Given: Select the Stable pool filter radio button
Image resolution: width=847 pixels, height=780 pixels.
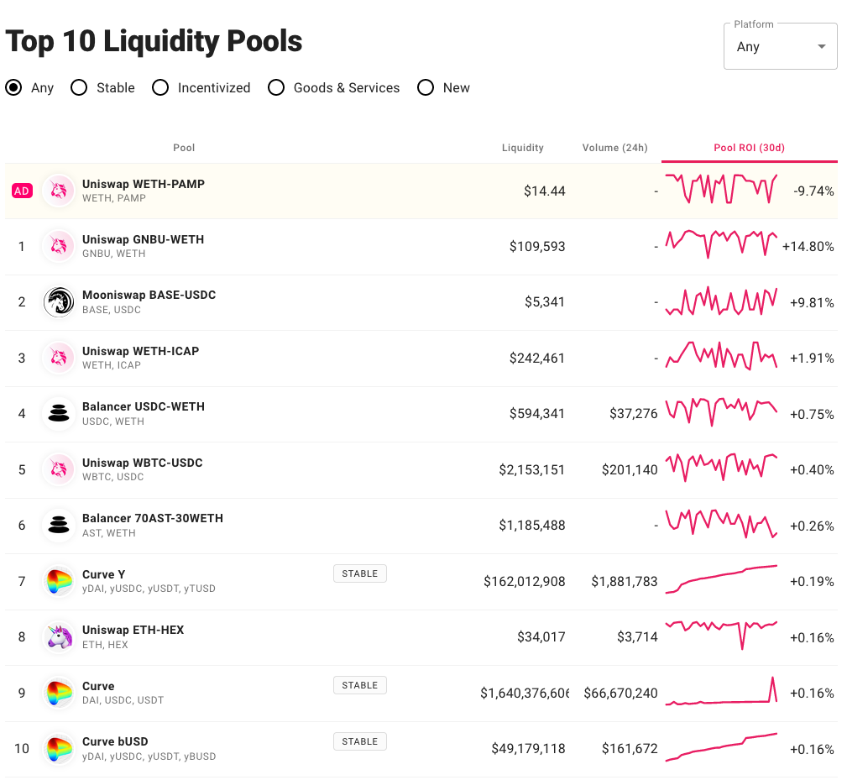Looking at the screenshot, I should 79,87.
